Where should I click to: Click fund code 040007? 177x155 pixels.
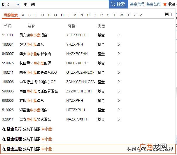pos(8,54)
